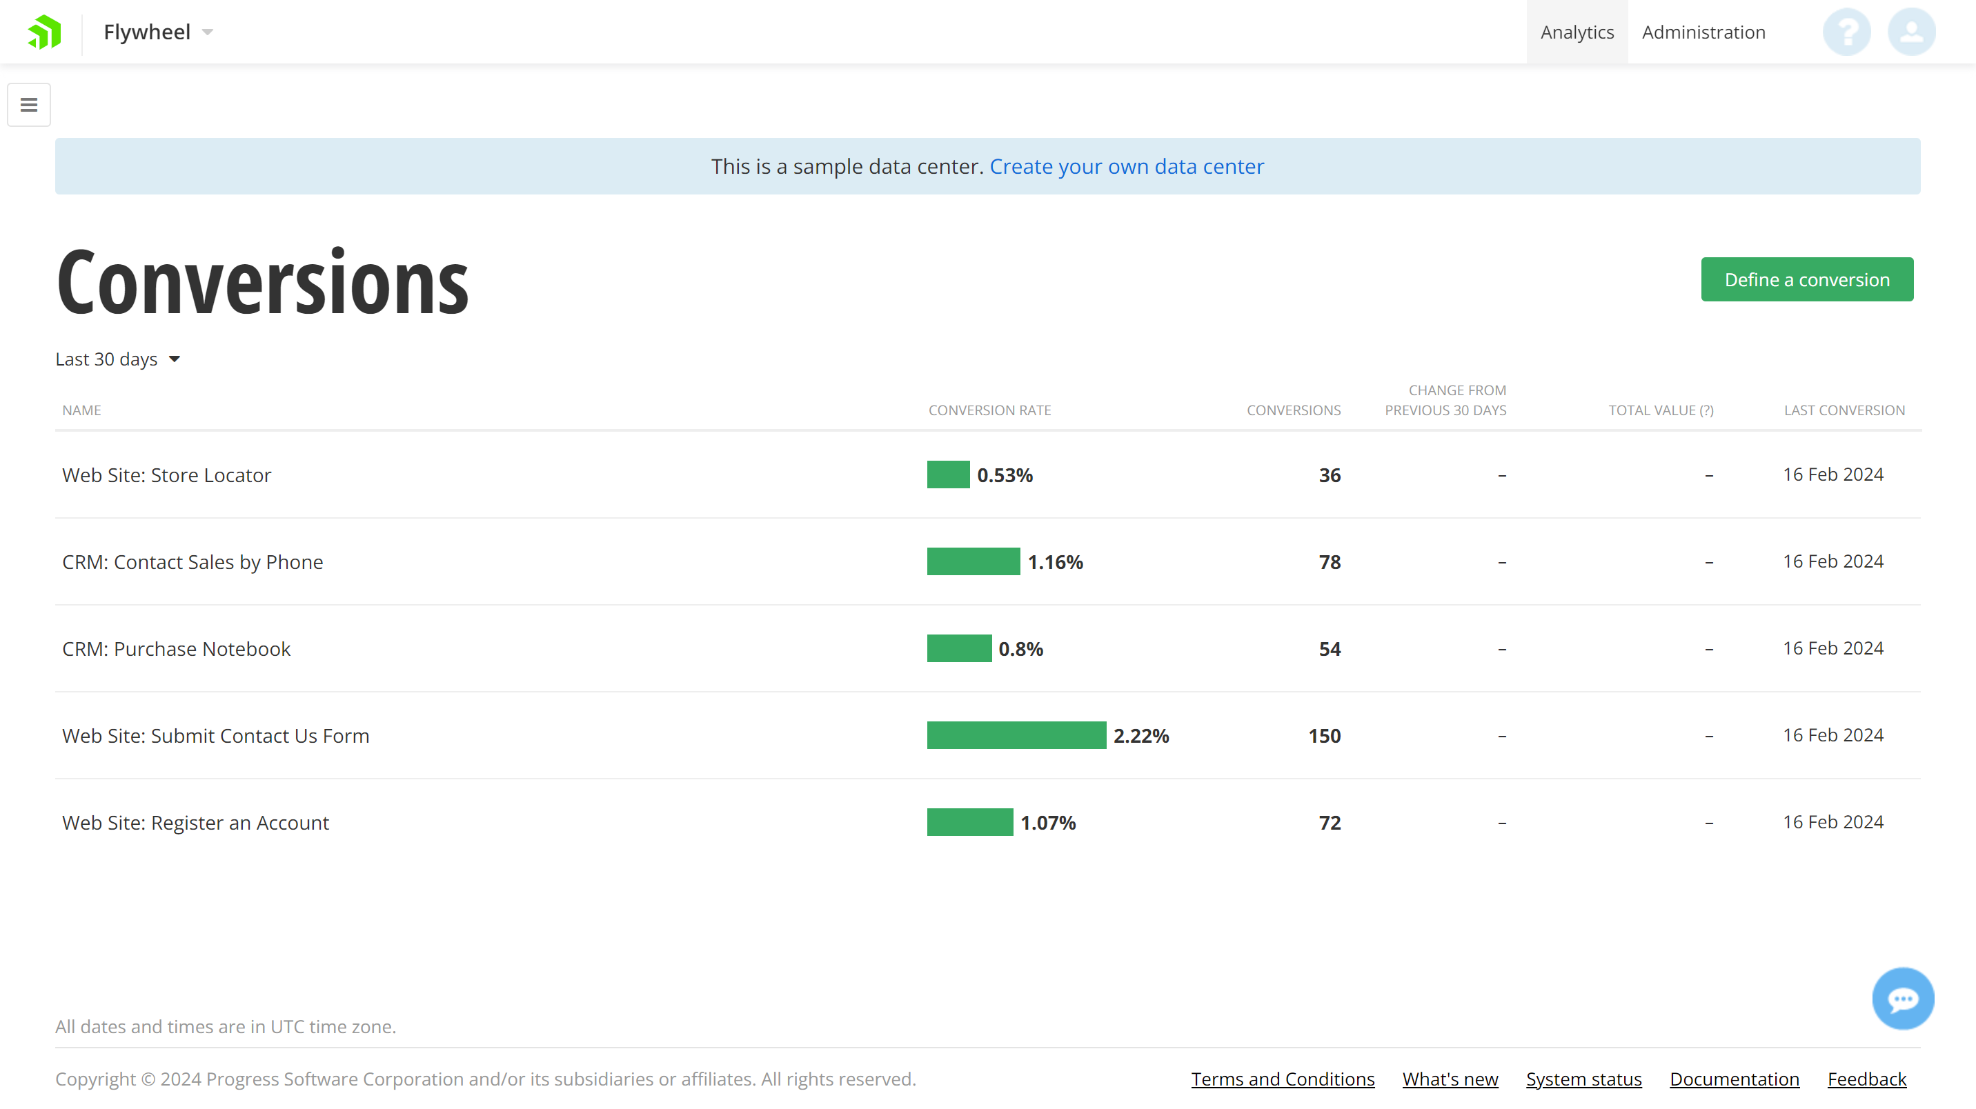
Task: Open Feedback footer link
Action: pyautogui.click(x=1866, y=1079)
